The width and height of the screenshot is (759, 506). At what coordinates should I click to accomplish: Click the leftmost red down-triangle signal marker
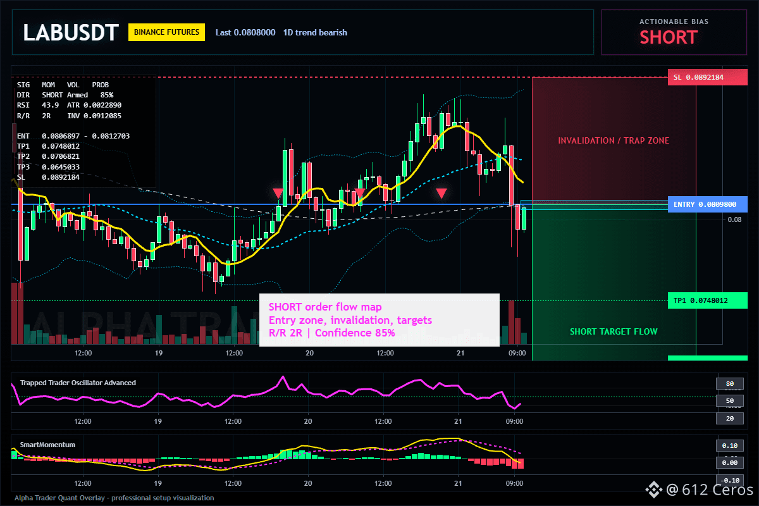tap(278, 193)
